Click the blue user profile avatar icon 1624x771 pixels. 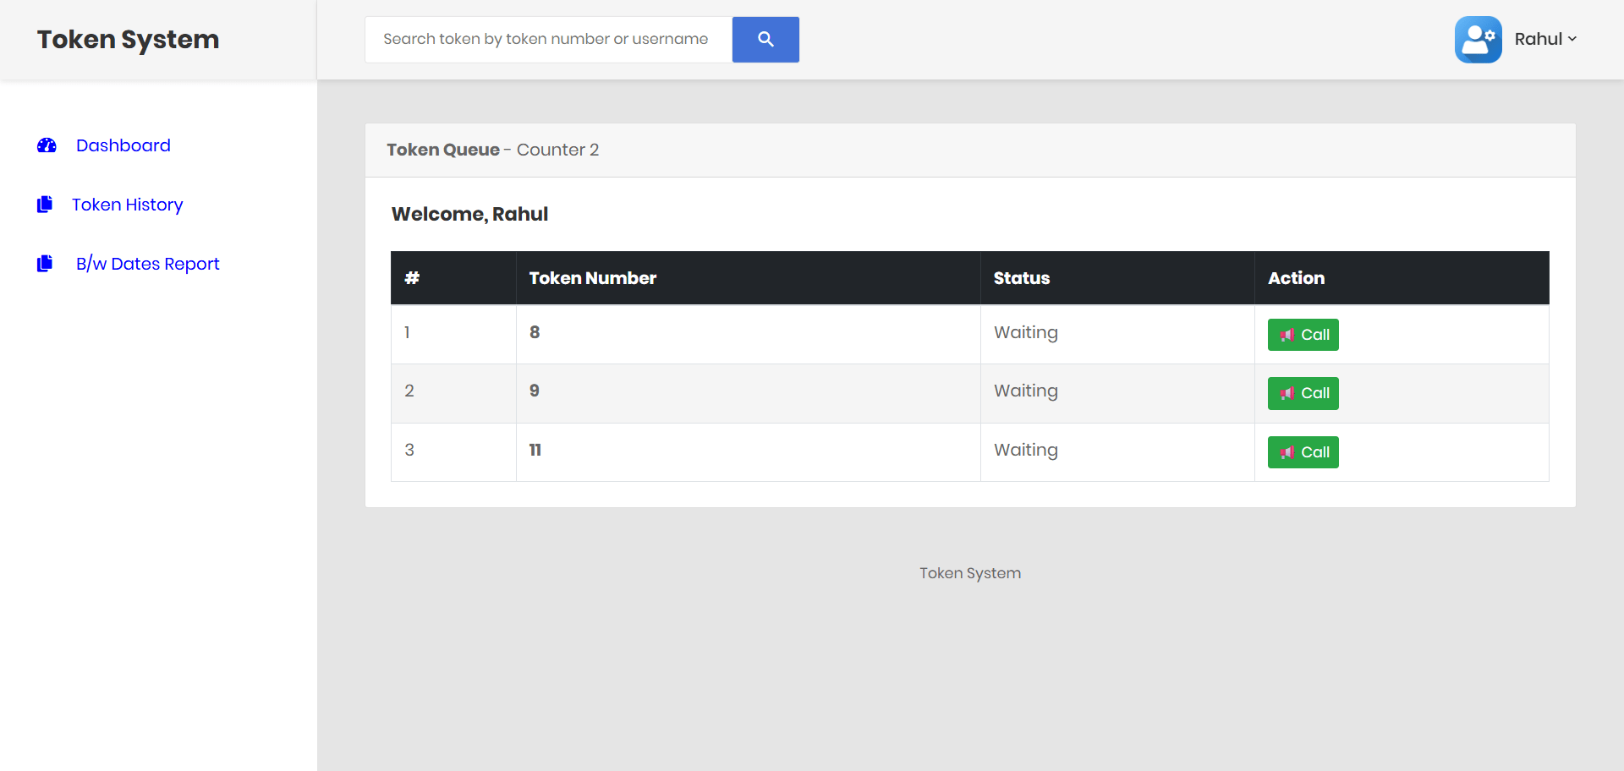(x=1478, y=39)
